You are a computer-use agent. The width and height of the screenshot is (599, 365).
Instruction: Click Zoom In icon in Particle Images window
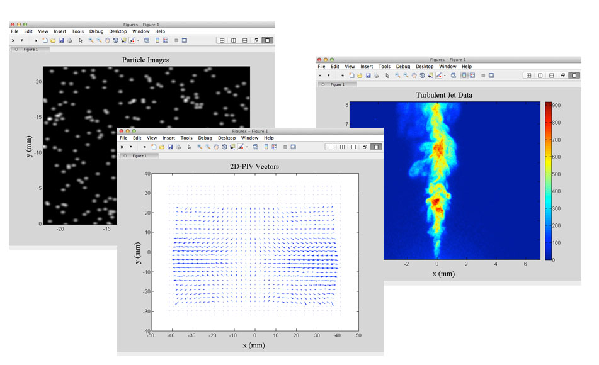tap(91, 40)
